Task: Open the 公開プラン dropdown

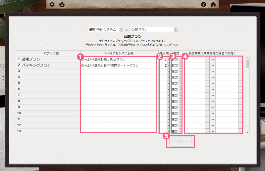Action: pos(176,29)
